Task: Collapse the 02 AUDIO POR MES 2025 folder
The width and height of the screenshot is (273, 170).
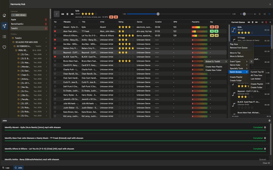Action: [x=46, y=42]
